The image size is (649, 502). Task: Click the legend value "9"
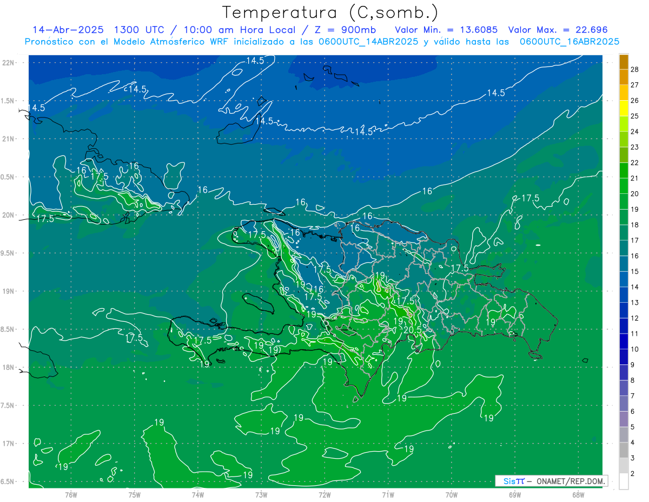[633, 364]
